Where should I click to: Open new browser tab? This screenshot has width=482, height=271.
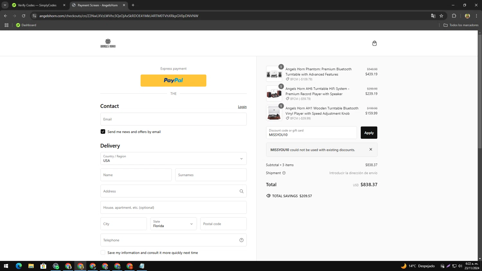(133, 5)
